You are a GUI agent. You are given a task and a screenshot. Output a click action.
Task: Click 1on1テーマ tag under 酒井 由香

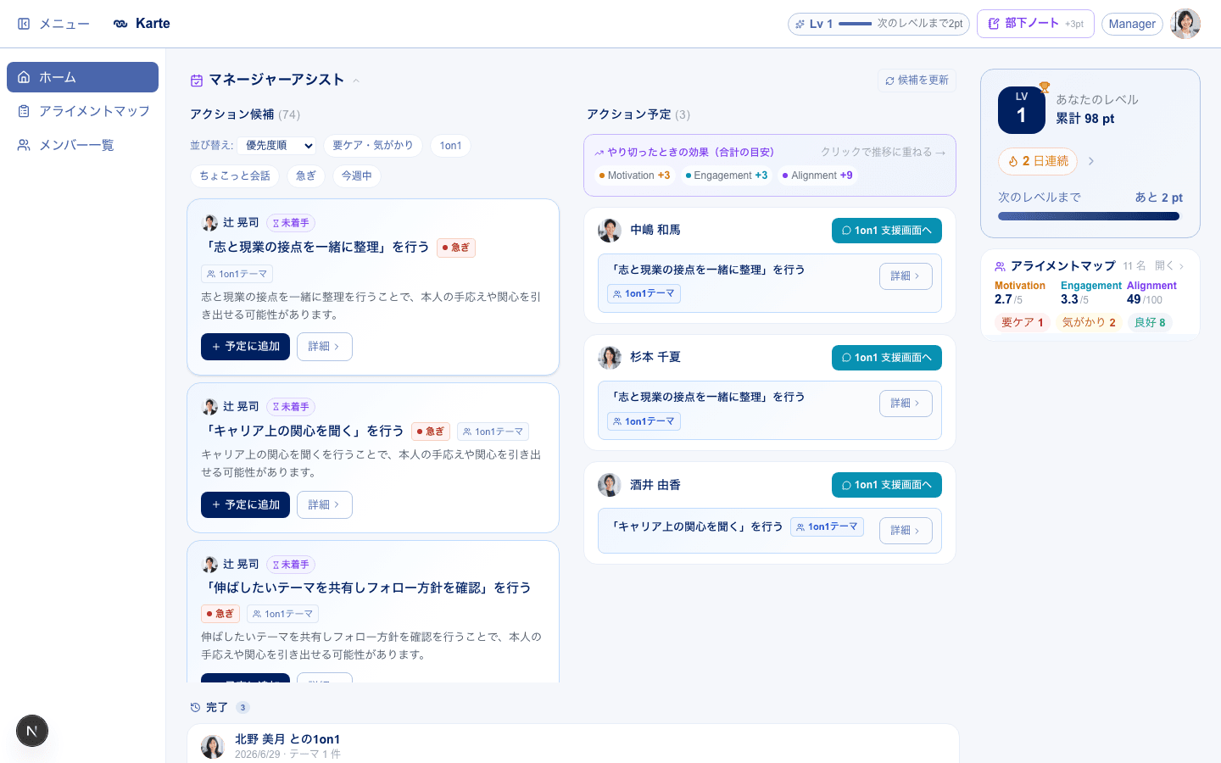click(827, 526)
